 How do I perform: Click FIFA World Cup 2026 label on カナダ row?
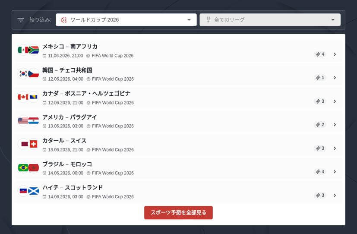click(113, 103)
